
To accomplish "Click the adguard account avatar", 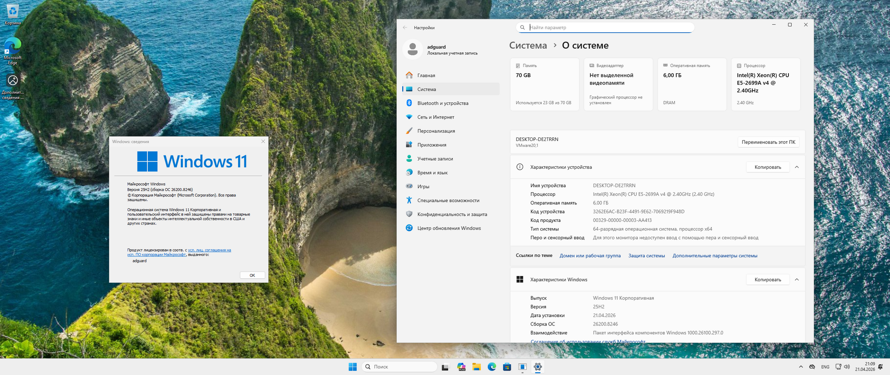I will click(412, 49).
